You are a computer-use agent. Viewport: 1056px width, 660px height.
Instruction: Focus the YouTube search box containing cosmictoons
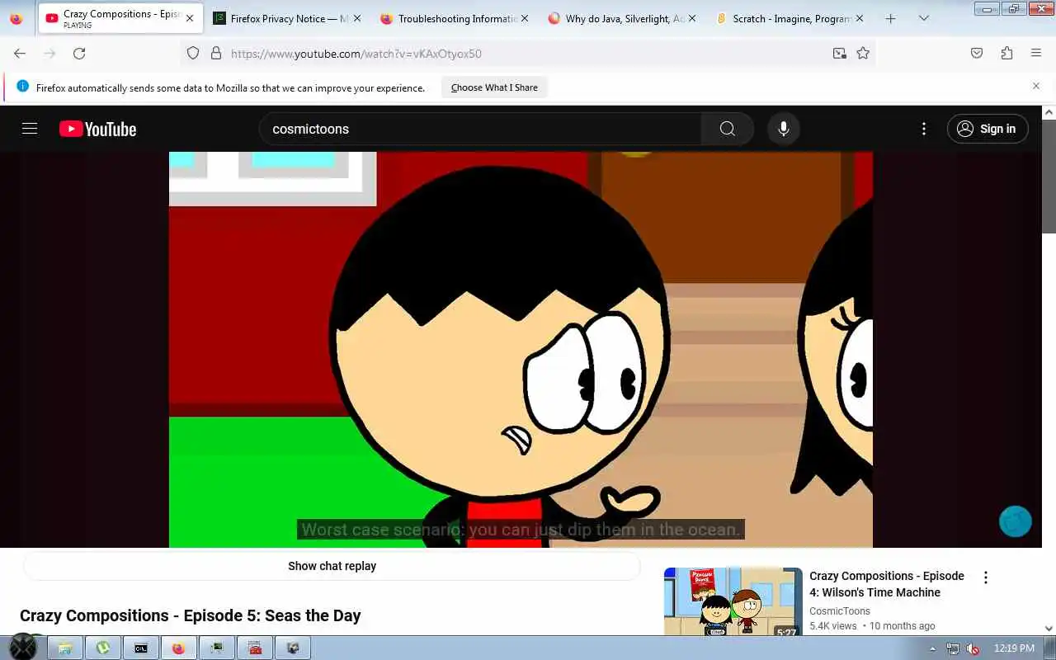tap(480, 129)
